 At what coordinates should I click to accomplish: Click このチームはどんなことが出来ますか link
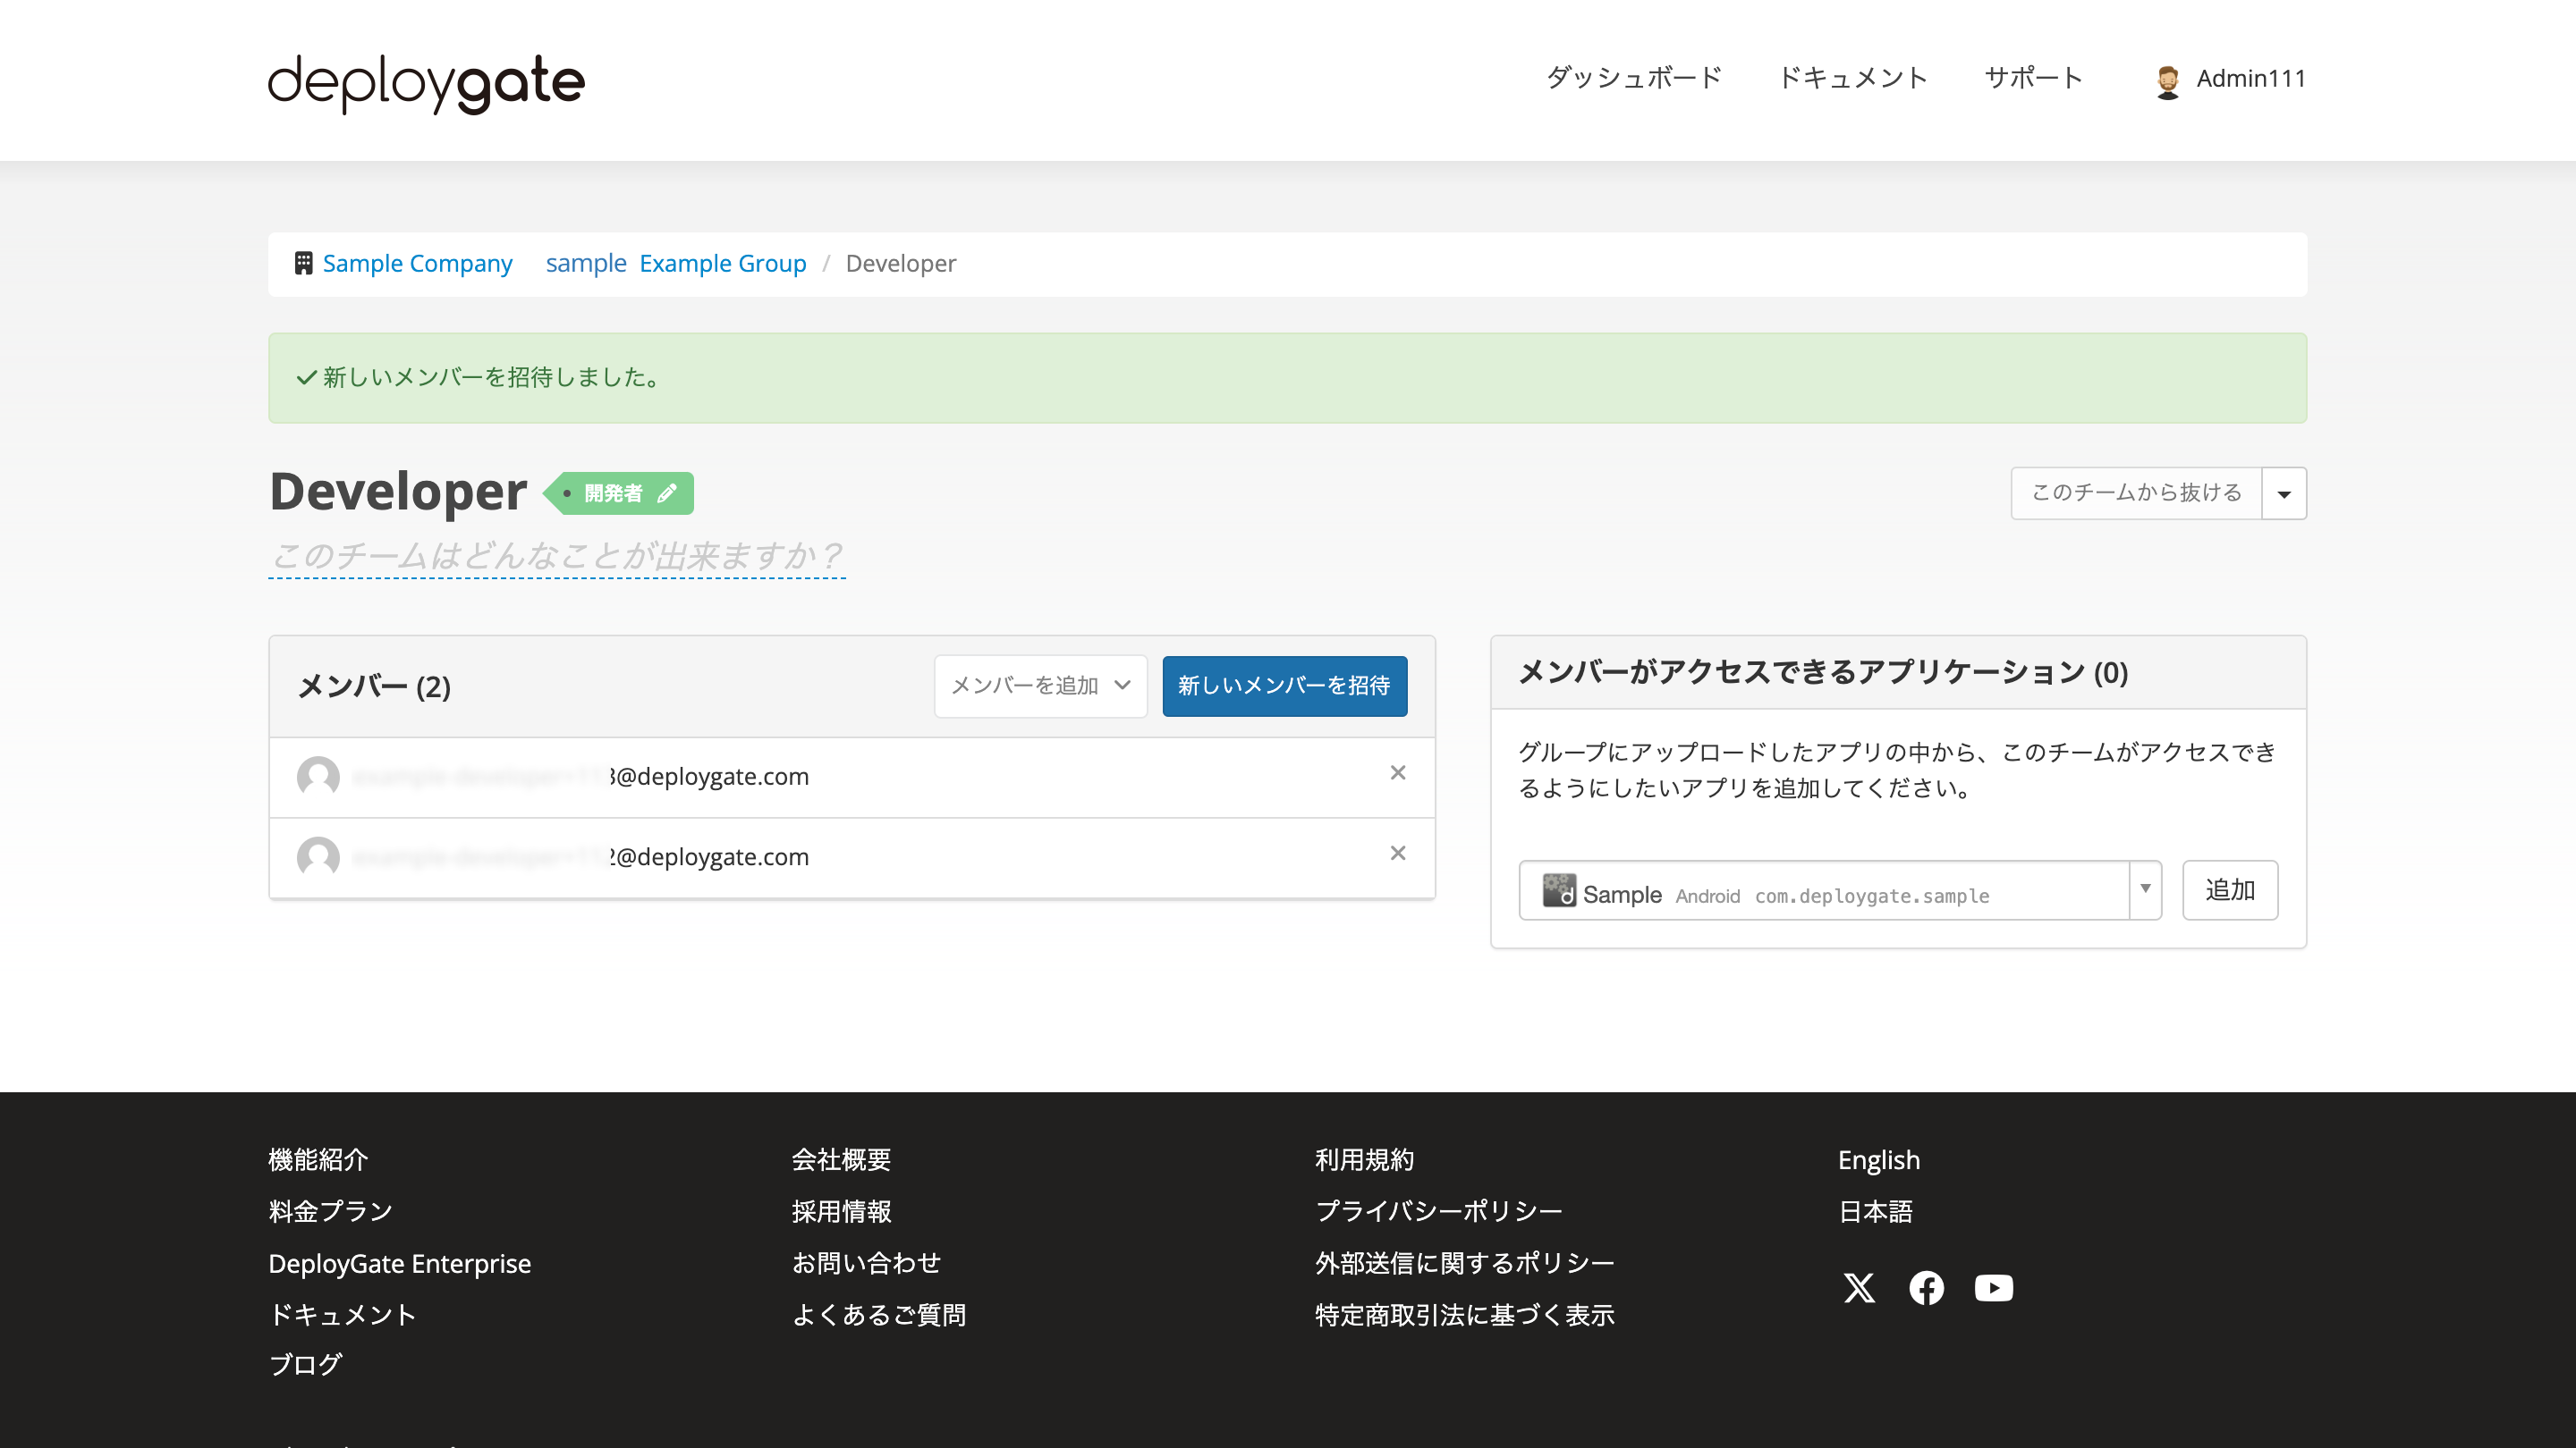[x=555, y=553]
